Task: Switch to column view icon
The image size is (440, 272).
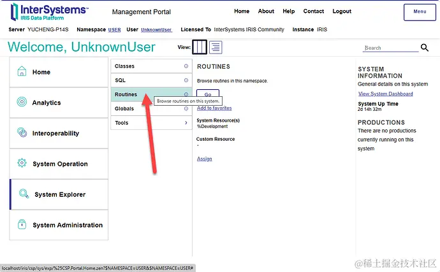Action: [200, 47]
